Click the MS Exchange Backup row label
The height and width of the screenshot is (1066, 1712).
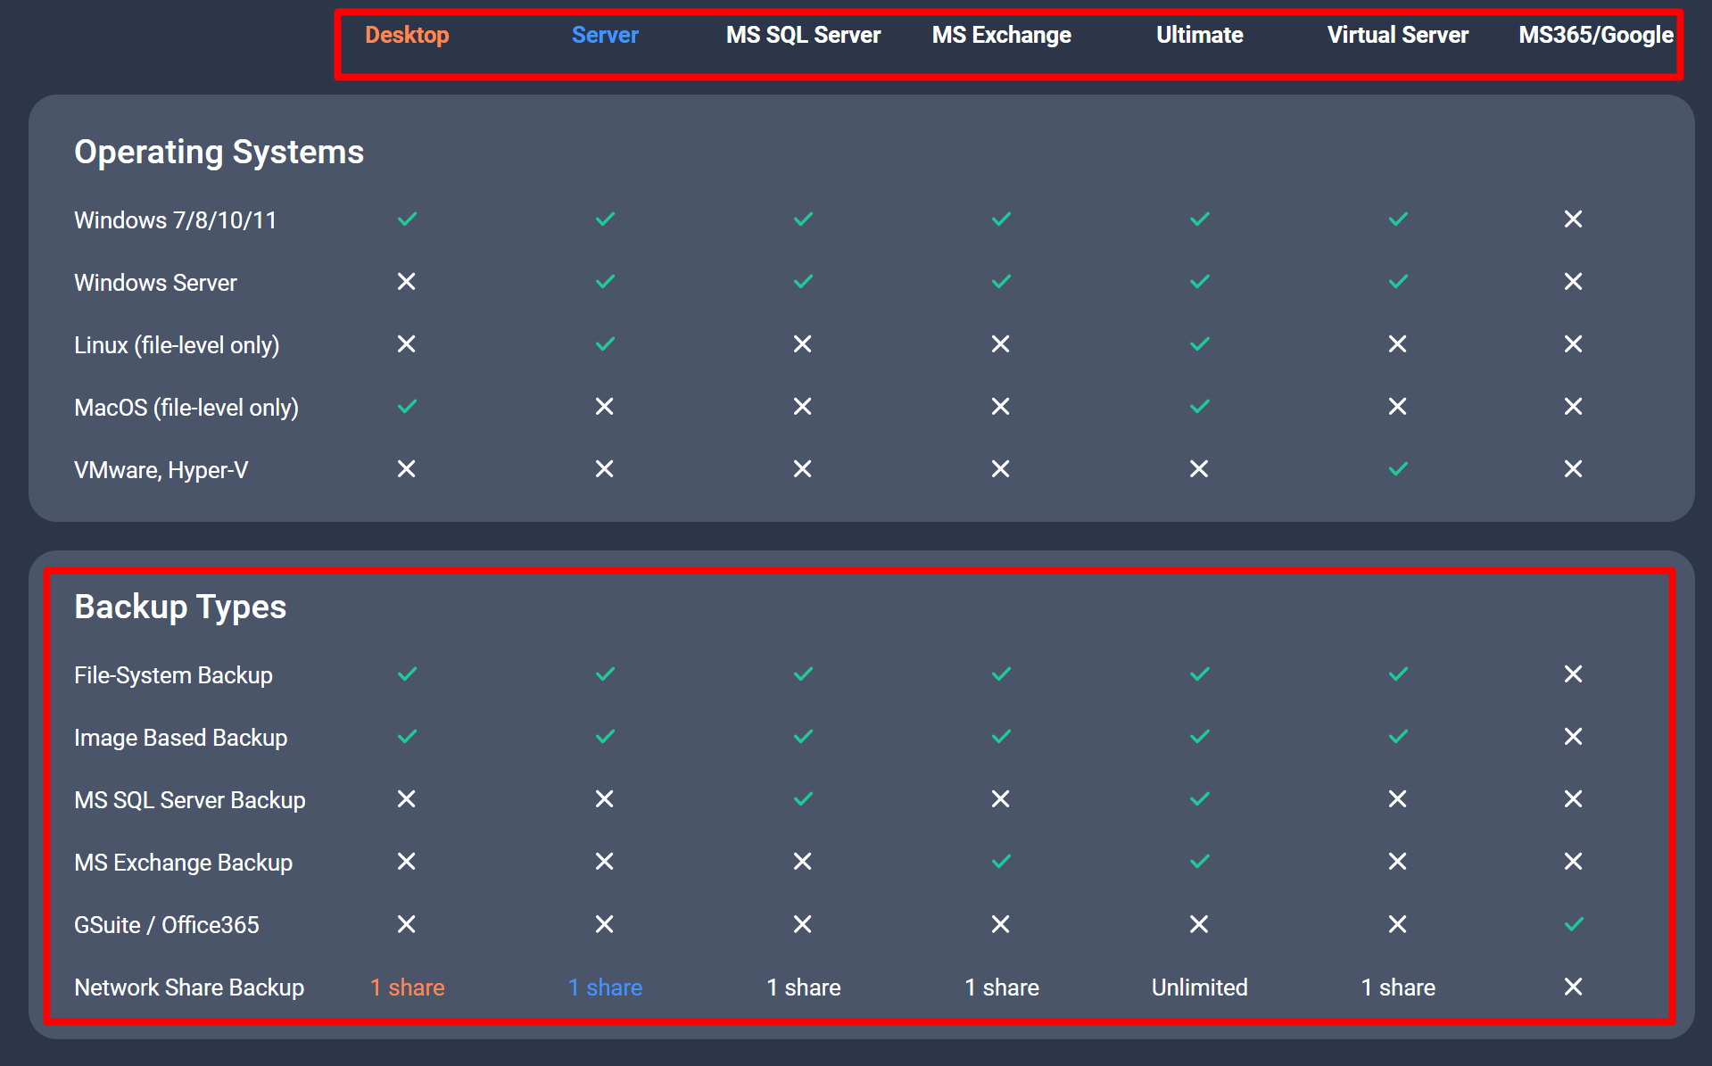[183, 863]
